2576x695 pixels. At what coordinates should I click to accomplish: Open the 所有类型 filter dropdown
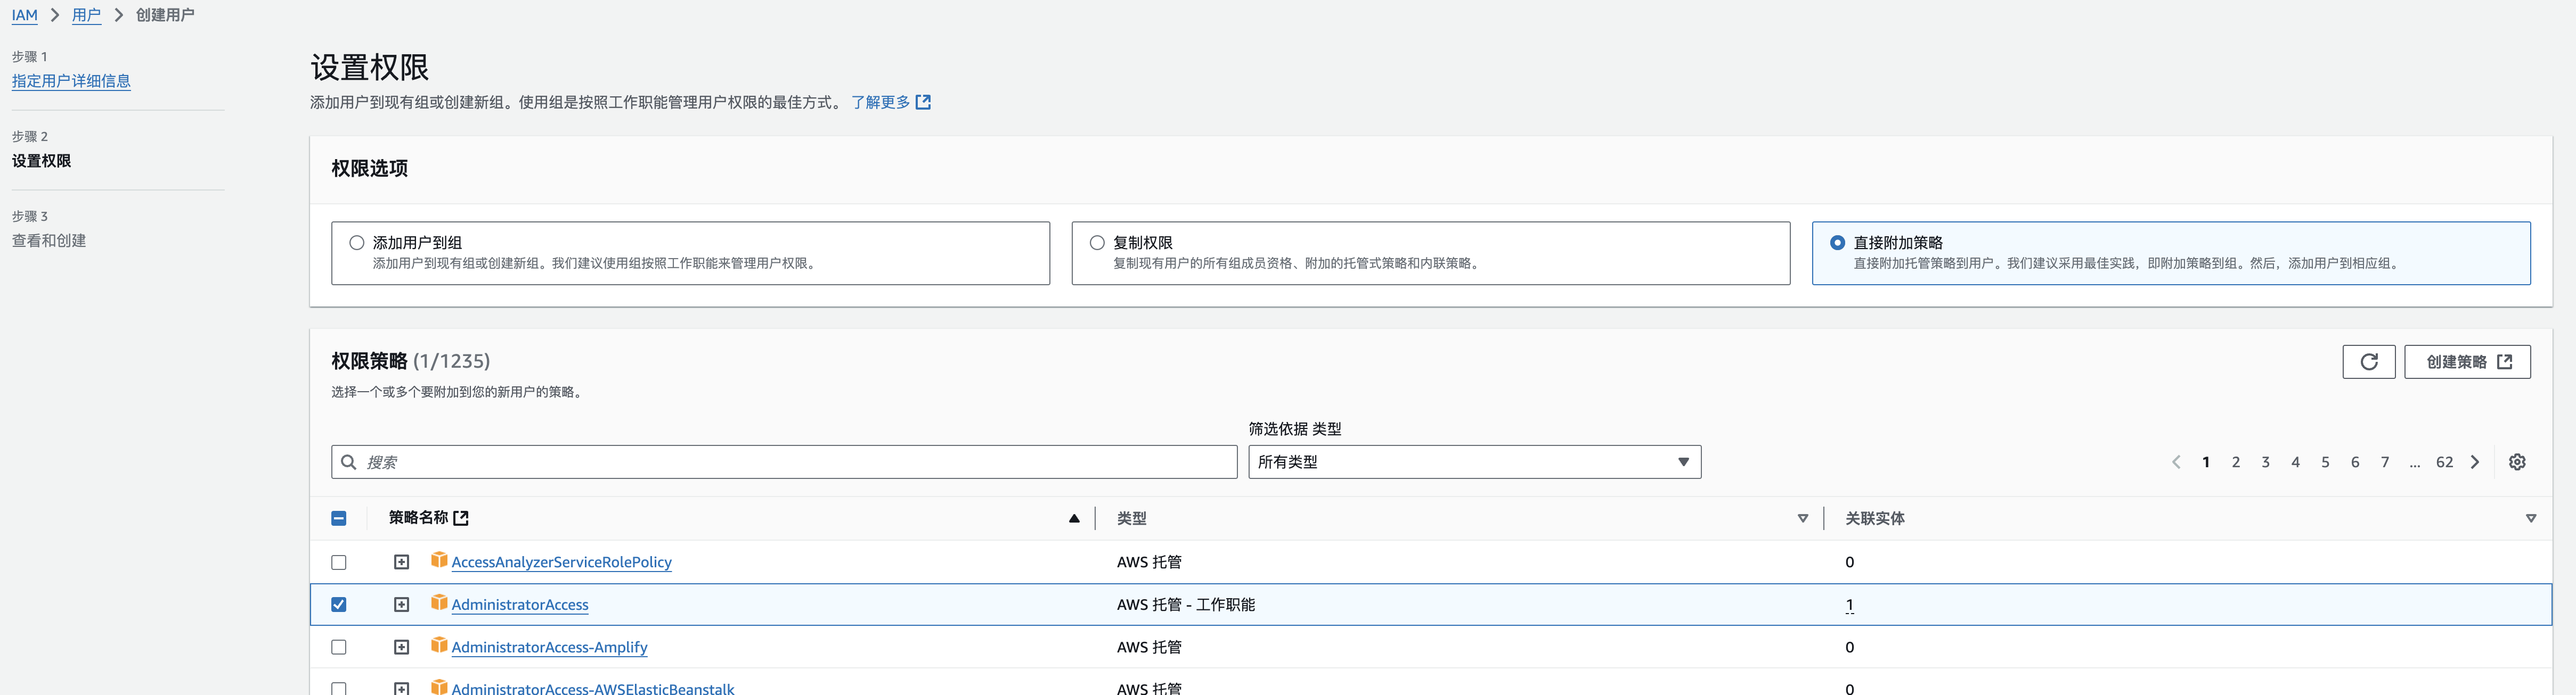tap(1474, 461)
